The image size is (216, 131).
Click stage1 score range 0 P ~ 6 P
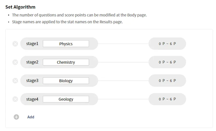click(x=167, y=44)
